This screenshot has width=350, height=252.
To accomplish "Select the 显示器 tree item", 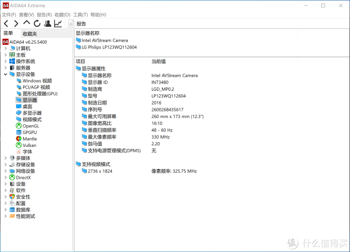I will pos(27,100).
